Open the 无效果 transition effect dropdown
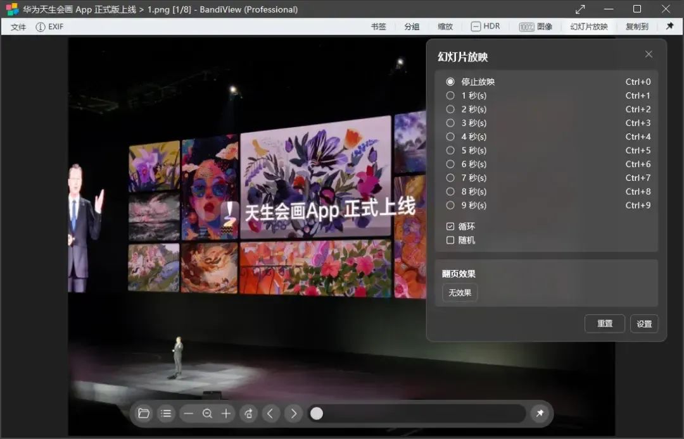Viewport: 684px width, 439px height. click(460, 293)
